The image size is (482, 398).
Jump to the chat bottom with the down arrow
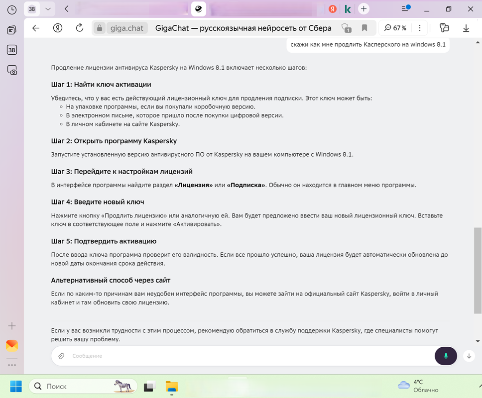tap(469, 356)
